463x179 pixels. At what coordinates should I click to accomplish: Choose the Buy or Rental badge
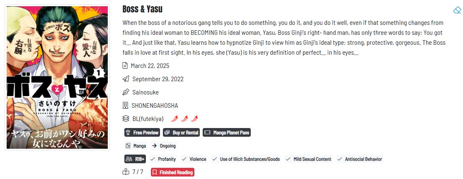click(x=182, y=133)
